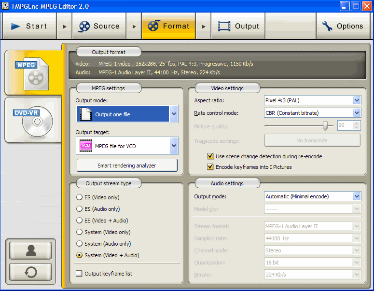Click arrow between Start and Source
Screen dimensions: 374x291
pyautogui.click(x=64, y=26)
